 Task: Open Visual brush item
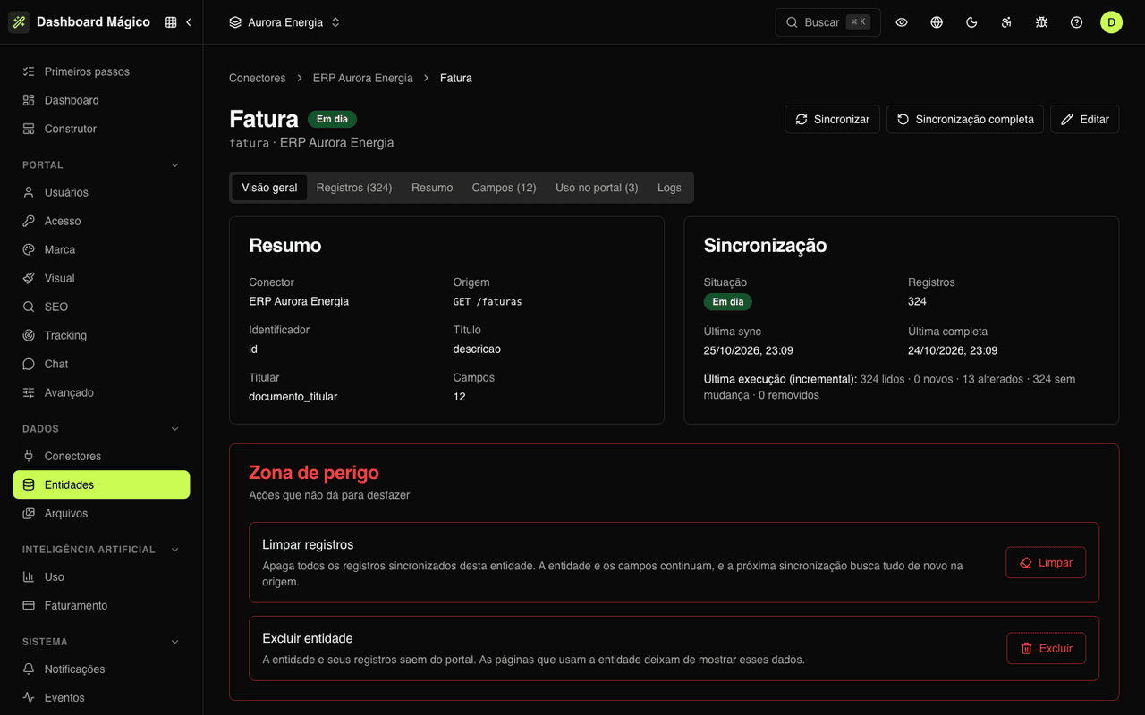click(x=101, y=278)
